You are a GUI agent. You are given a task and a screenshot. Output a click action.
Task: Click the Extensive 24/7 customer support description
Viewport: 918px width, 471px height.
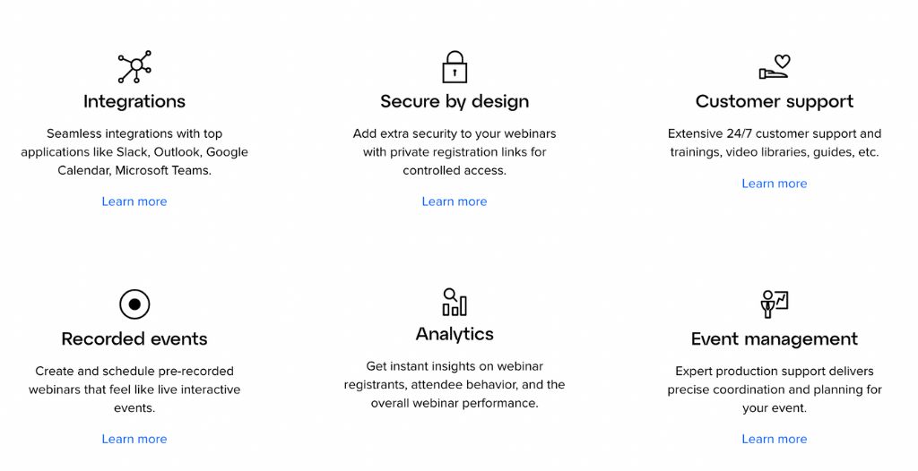pyautogui.click(x=775, y=142)
